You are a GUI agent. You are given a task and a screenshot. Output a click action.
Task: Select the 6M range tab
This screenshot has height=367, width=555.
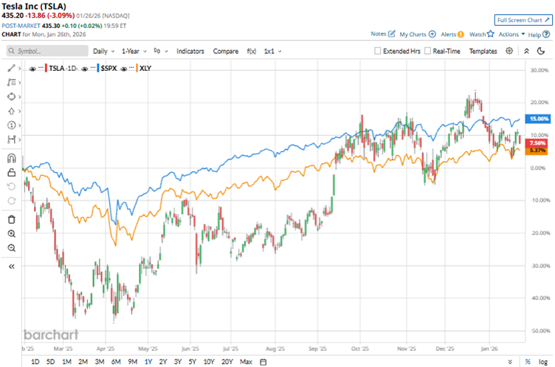[116, 362]
